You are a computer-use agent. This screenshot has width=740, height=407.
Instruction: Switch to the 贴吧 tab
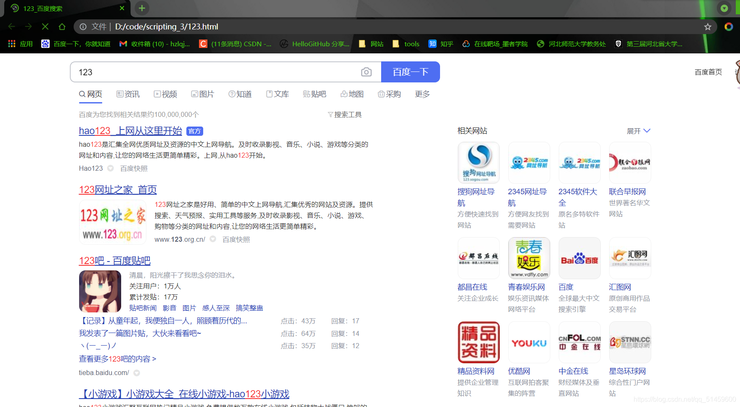(x=314, y=94)
